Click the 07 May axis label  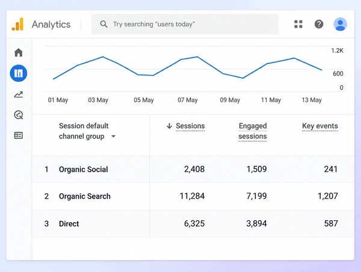coord(187,100)
